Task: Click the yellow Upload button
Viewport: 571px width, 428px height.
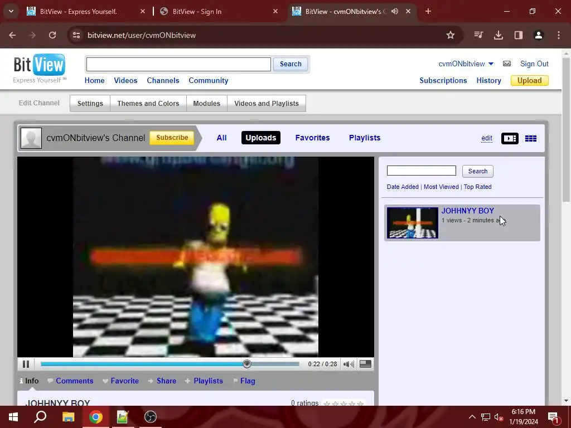Action: [530, 80]
